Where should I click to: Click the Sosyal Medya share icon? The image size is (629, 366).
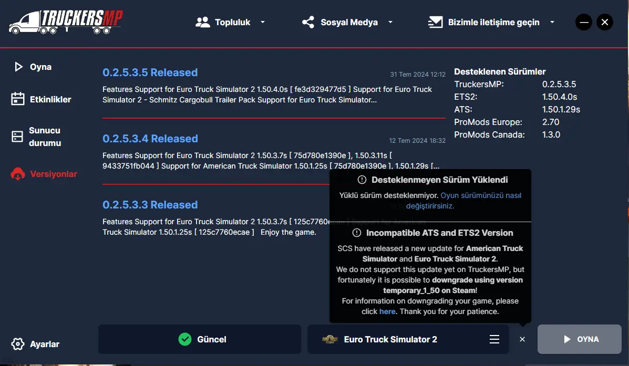pos(308,22)
